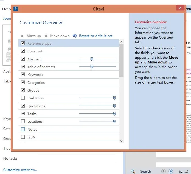Viewport: 191px width, 174px height.
Task: Click Revert to default set link
Action: (95, 36)
